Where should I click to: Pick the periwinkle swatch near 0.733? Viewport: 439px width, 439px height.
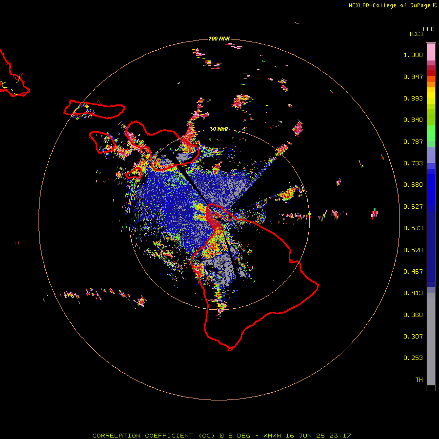click(x=431, y=155)
